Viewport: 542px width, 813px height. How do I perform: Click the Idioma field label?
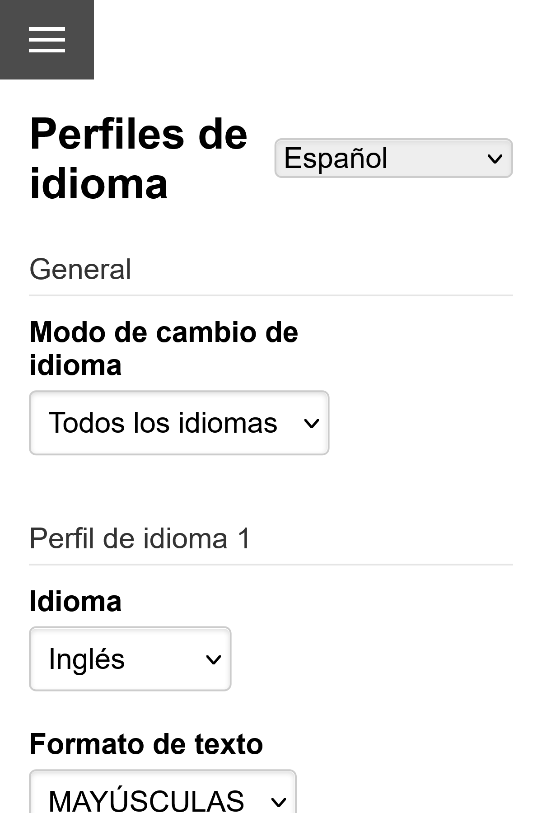click(x=75, y=601)
